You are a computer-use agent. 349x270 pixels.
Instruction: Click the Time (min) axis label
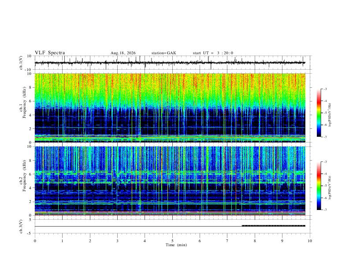tap(176, 245)
